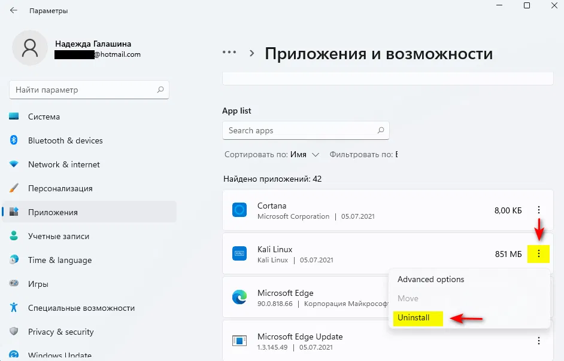This screenshot has width=564, height=361.
Task: Open the Фильтровать по dropdown
Action: 363,154
